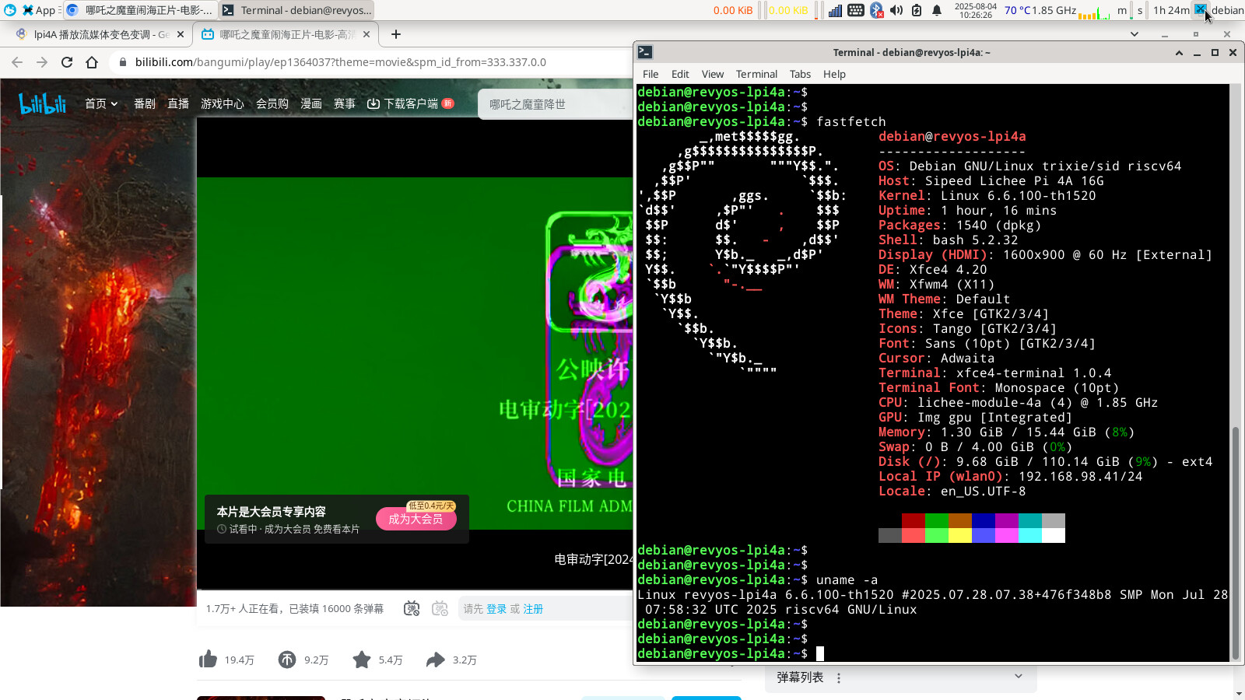Click the volume speaker tray icon

click(896, 10)
